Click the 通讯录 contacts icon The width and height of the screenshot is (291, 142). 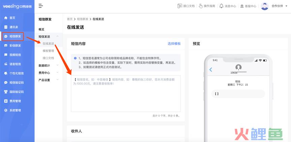pyautogui.click(x=6, y=27)
